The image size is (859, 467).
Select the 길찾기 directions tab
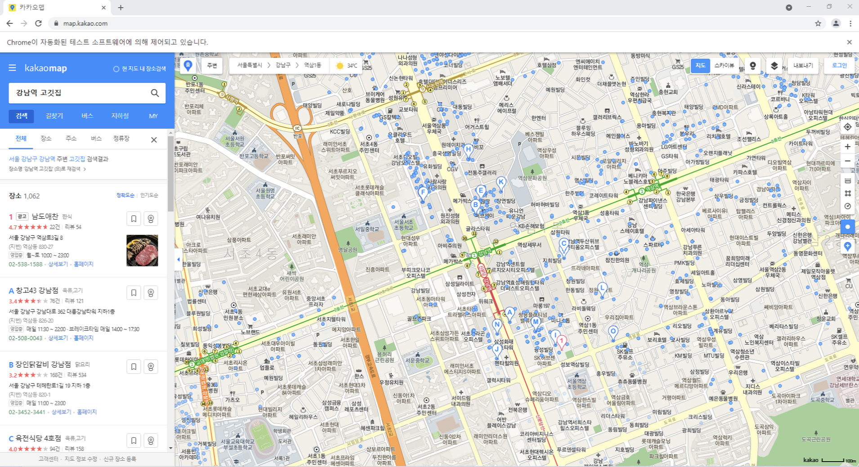point(54,116)
